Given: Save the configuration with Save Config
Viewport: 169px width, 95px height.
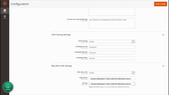Looking at the screenshot, I should [161, 4].
